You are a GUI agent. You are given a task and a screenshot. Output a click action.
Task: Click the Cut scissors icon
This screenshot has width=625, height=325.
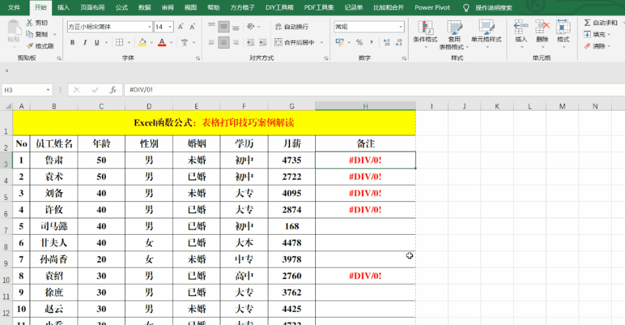(x=30, y=22)
